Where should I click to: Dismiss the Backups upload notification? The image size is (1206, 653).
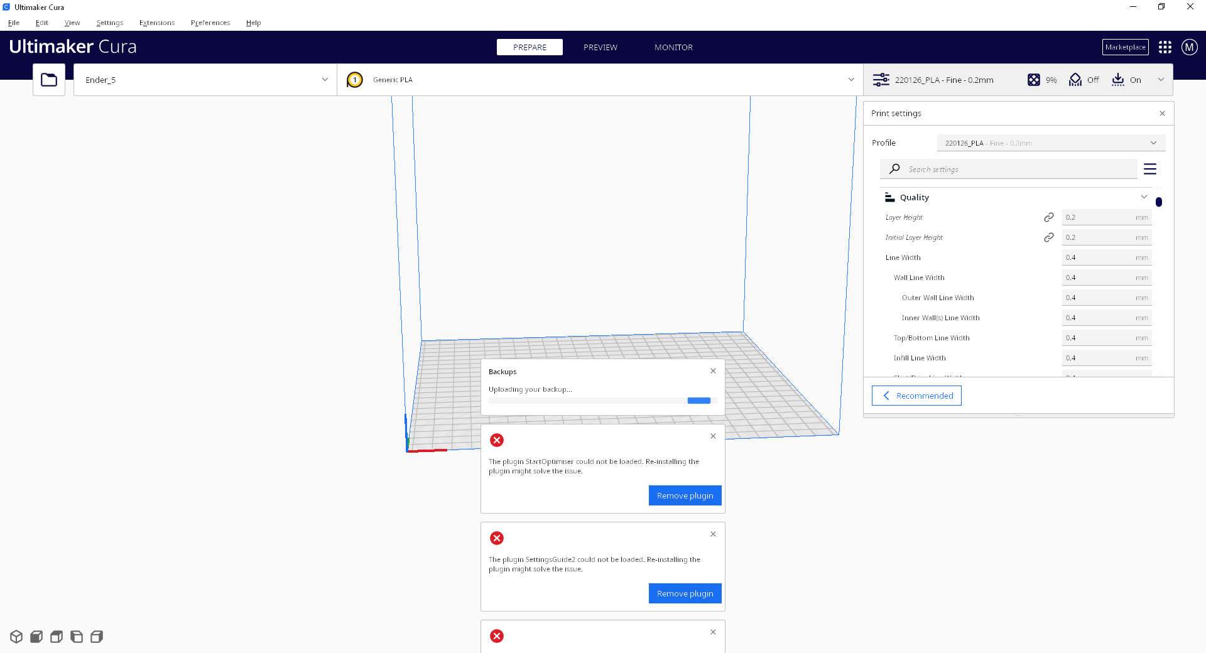(714, 371)
